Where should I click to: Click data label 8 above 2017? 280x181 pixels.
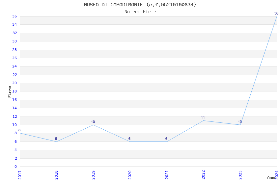(x=19, y=130)
